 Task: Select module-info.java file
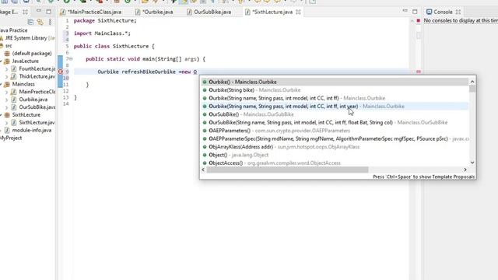28,130
